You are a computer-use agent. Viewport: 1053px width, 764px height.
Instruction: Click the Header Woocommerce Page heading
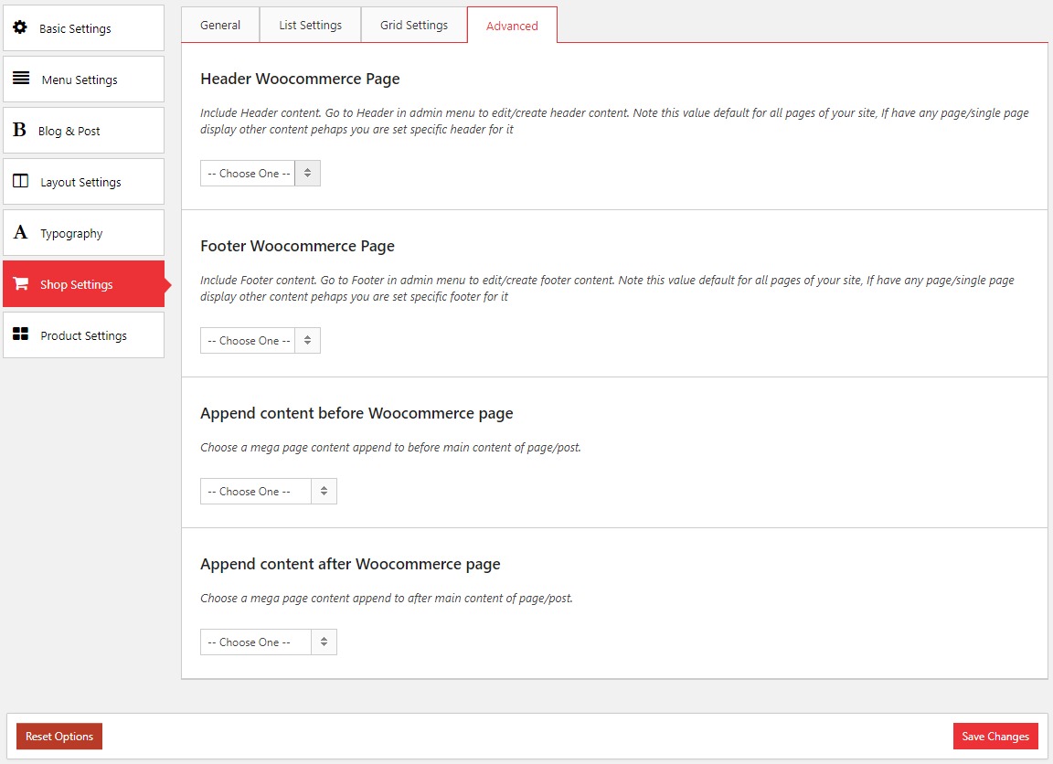point(300,79)
